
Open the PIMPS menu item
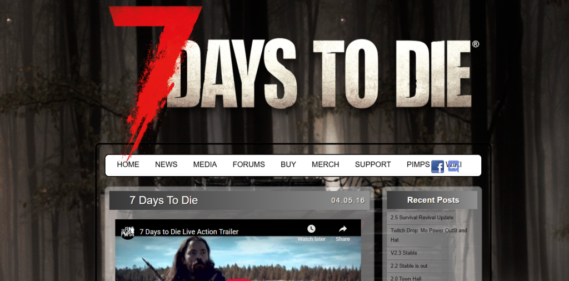pyautogui.click(x=418, y=164)
